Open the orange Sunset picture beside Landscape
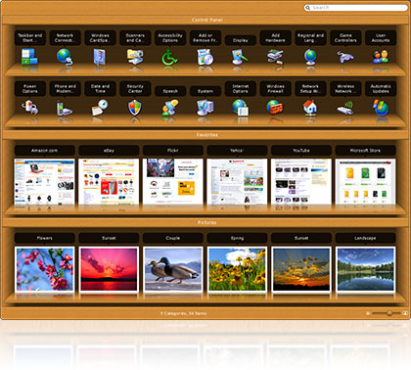Viewport: 411px width, 370px height. click(x=301, y=269)
